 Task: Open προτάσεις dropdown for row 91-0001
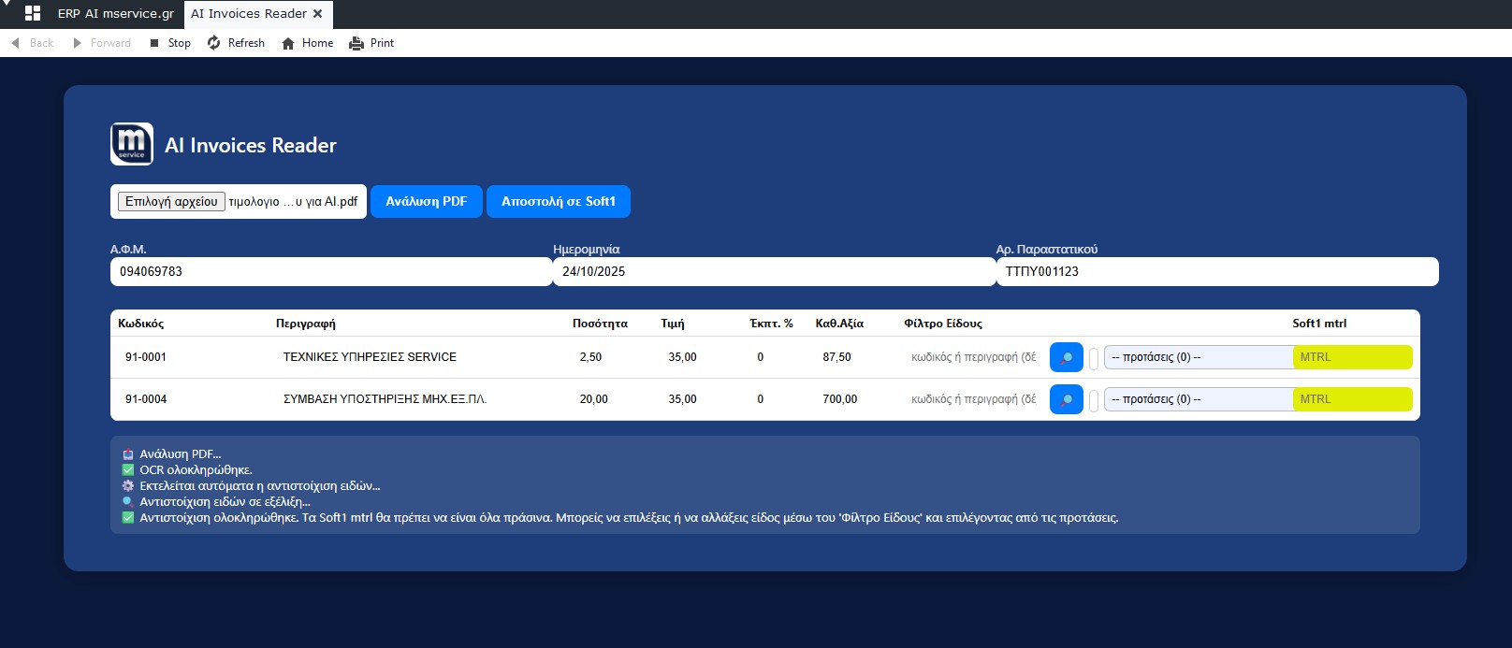pyautogui.click(x=1199, y=357)
